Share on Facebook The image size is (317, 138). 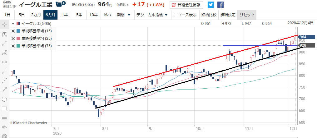pyautogui.click(x=220, y=5)
